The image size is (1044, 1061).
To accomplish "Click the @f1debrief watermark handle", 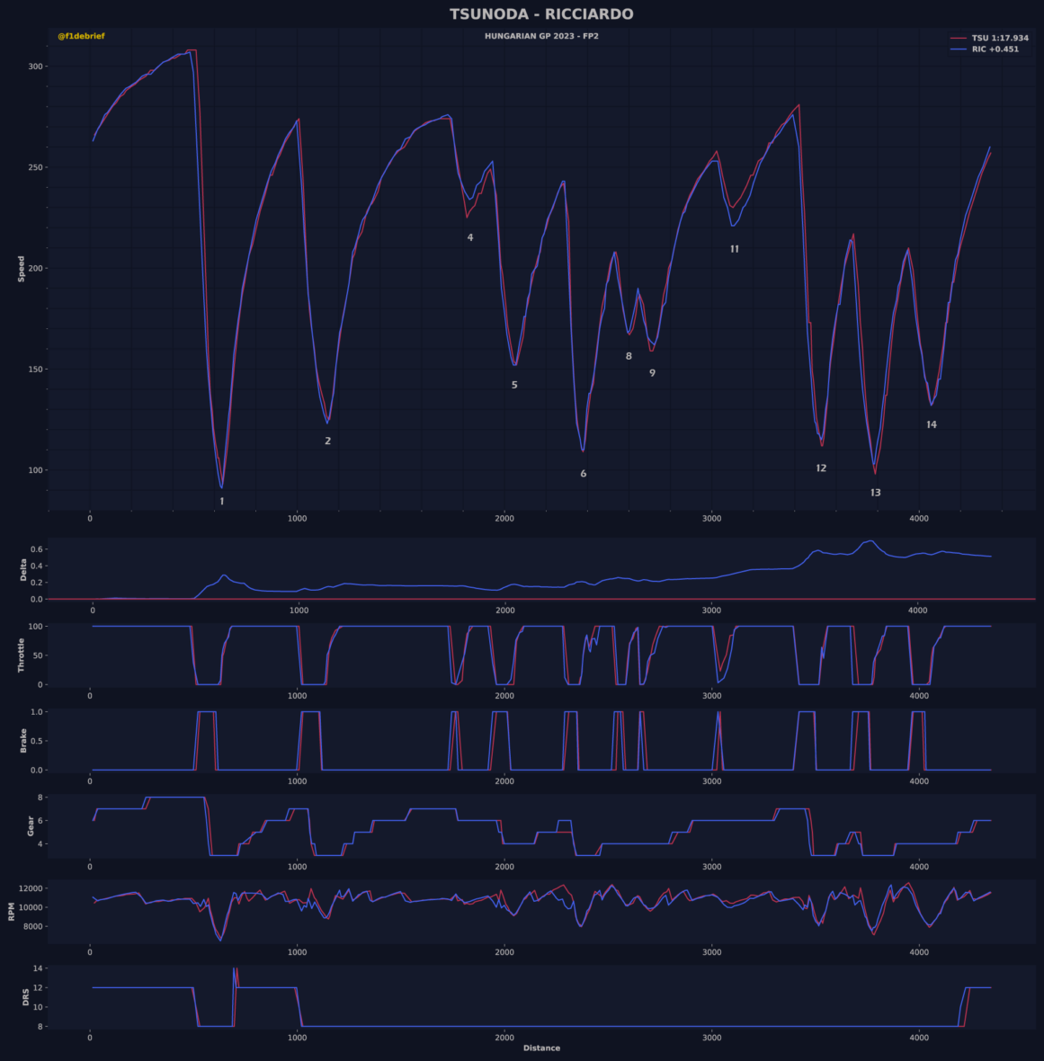I will (x=81, y=37).
